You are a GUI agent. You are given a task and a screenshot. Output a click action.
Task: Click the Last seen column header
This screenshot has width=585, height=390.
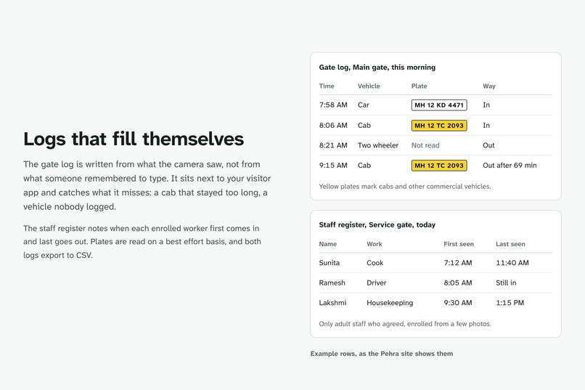(510, 244)
